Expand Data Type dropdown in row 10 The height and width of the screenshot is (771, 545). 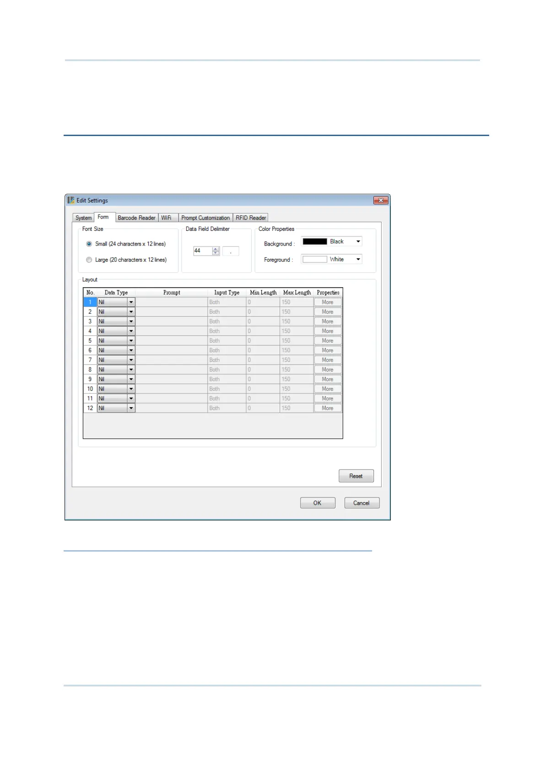click(131, 389)
